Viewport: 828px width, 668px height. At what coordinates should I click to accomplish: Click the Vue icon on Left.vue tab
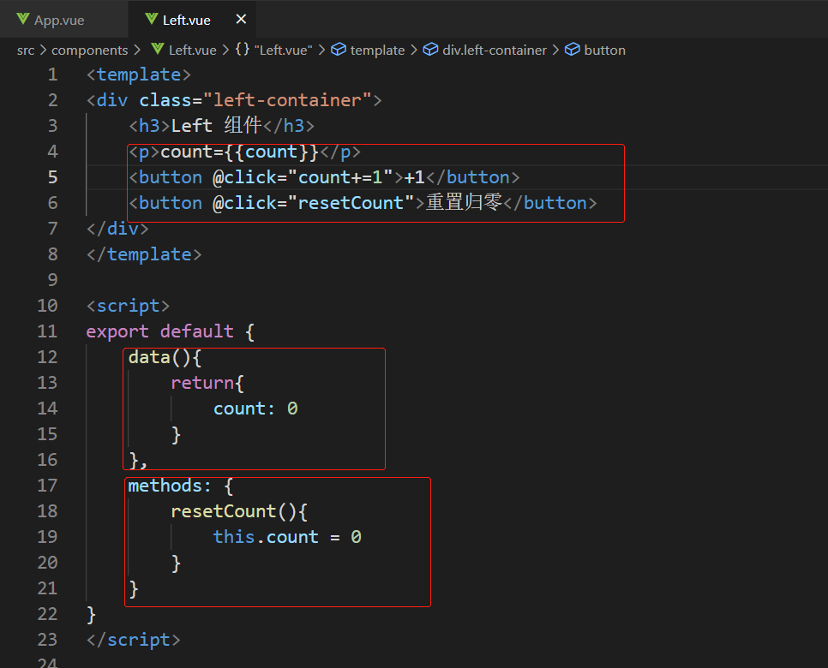coord(151,19)
